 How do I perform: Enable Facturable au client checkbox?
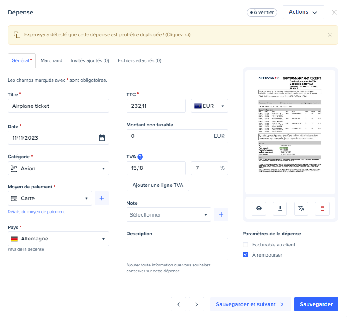point(246,245)
